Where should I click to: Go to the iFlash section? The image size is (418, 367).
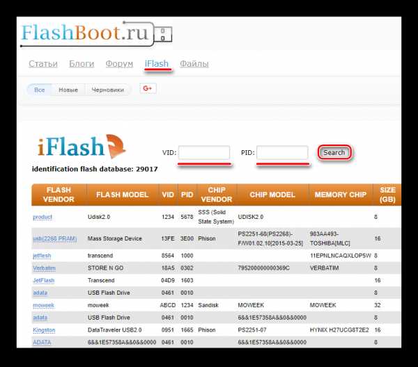(157, 64)
